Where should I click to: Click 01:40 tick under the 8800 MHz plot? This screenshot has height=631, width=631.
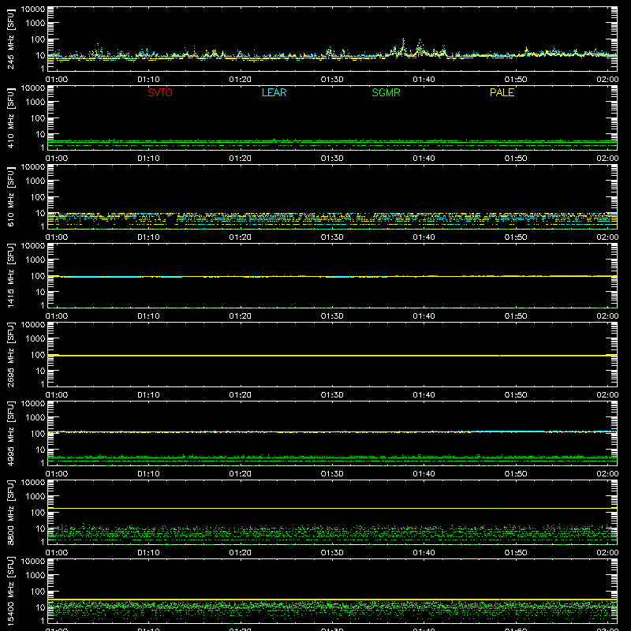424,553
